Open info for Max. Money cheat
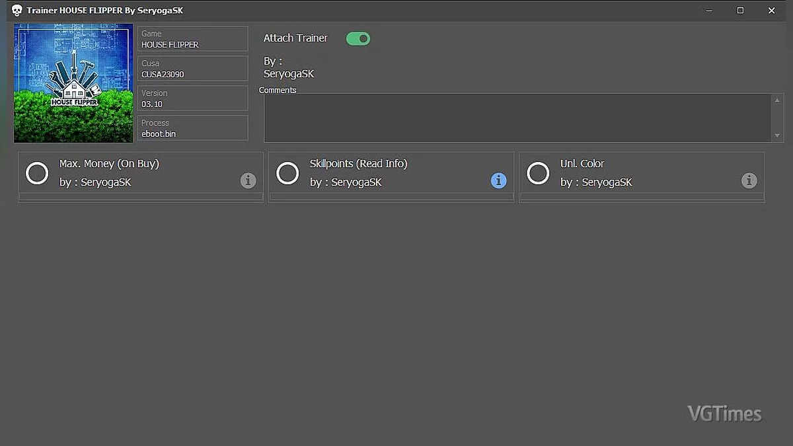This screenshot has height=446, width=793. pos(248,180)
